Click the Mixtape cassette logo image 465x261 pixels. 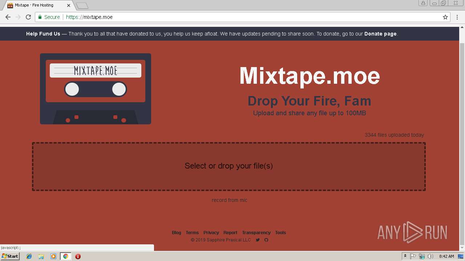(x=96, y=89)
